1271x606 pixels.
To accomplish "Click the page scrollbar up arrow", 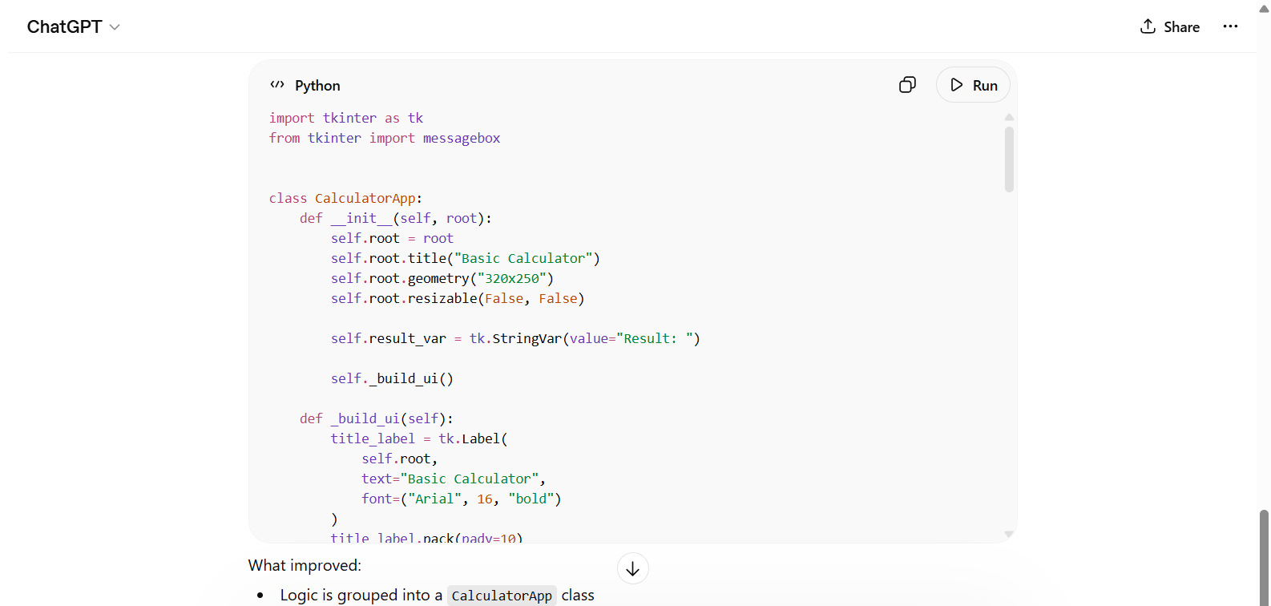I will click(x=1264, y=9).
